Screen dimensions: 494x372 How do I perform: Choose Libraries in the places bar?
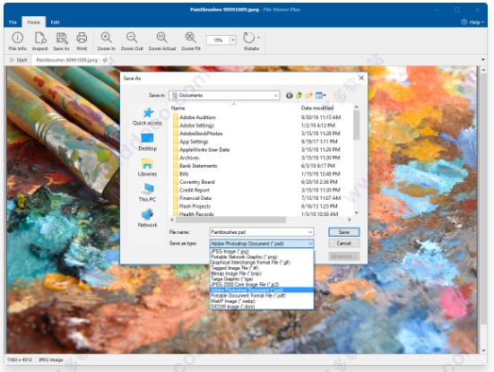[x=147, y=168]
